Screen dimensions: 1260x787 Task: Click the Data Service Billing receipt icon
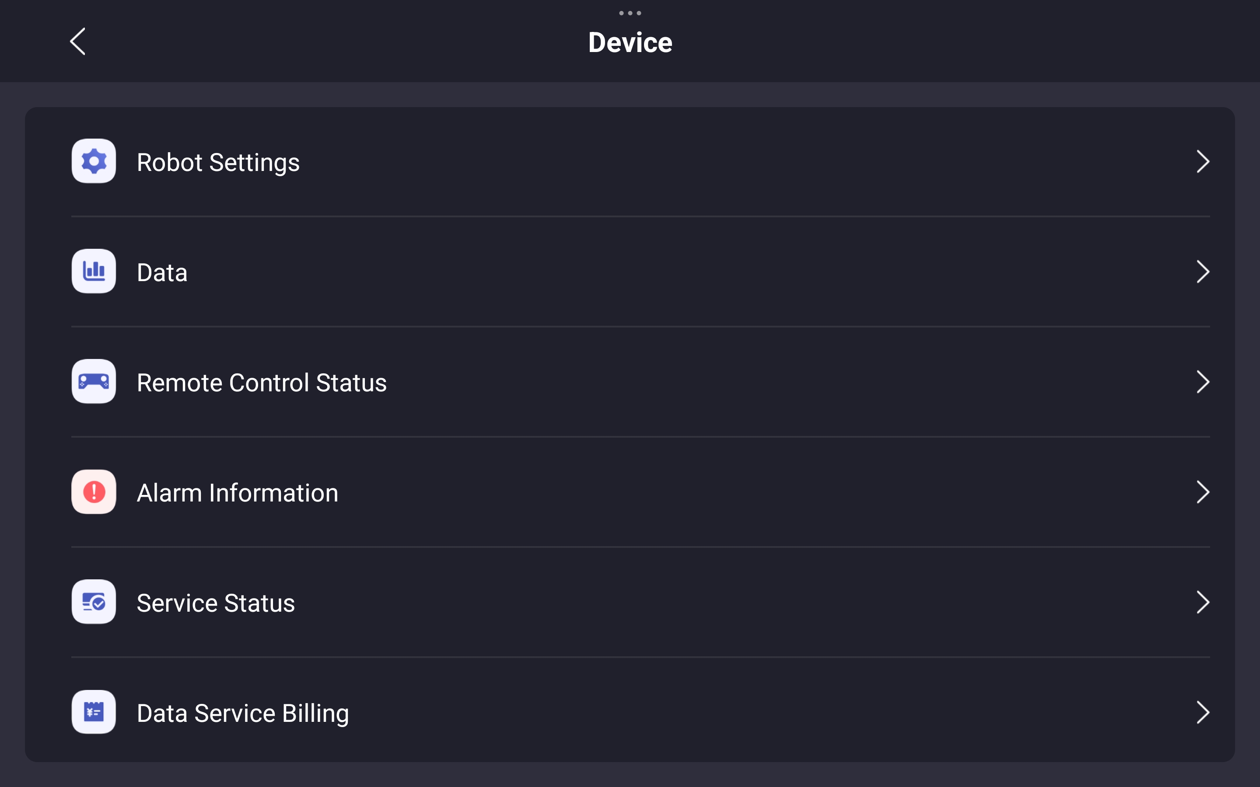coord(94,712)
